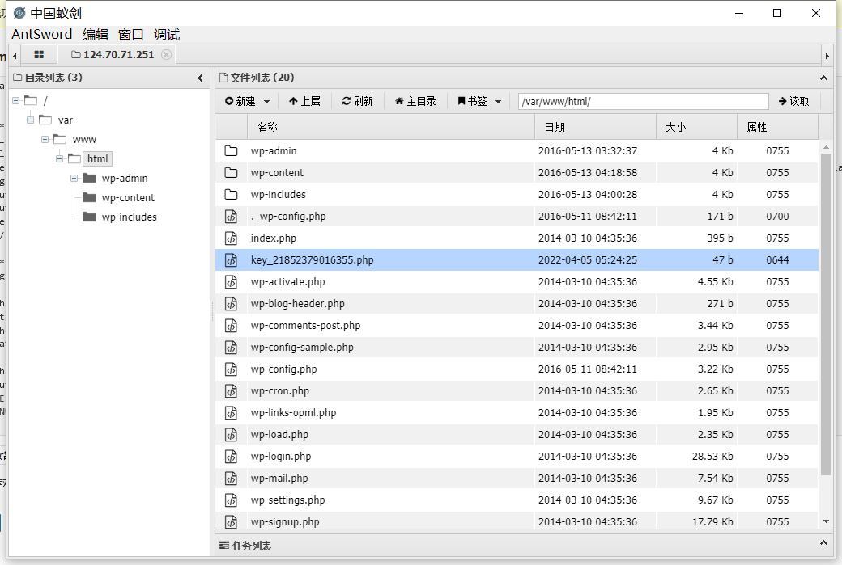Viewport: 842px width, 565px height.
Task: Click the wp-config-sample.php file icon
Action: [x=231, y=348]
